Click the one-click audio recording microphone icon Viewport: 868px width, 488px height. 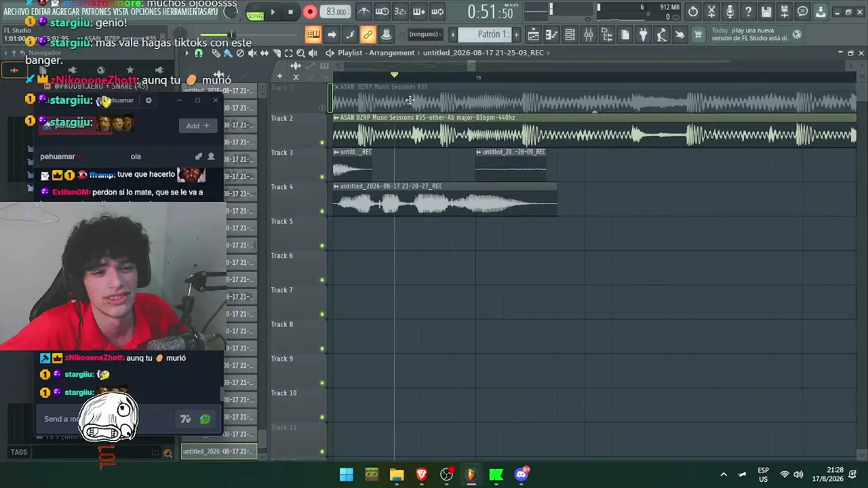coord(730,12)
